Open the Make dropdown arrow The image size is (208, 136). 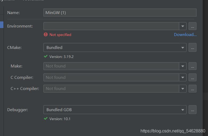click(x=182, y=66)
